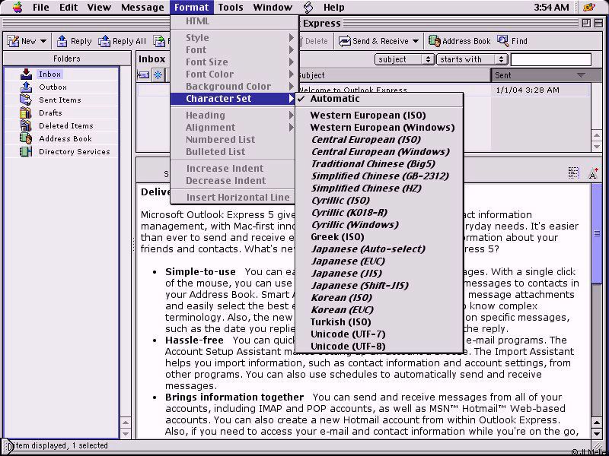Expand the Font Size submenu
This screenshot has height=456, width=609.
point(234,62)
